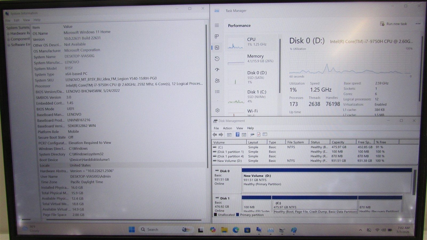The width and height of the screenshot is (427, 240).
Task: Click the Back arrow in Disk Management toolbar
Action: click(215, 134)
